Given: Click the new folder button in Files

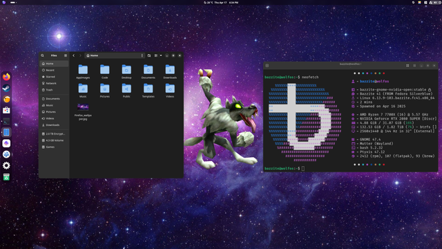Looking at the screenshot, I should pos(149,55).
